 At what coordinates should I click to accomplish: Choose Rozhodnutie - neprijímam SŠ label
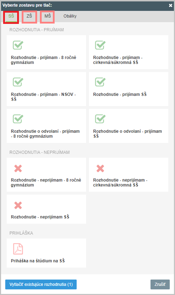[x=40, y=217]
